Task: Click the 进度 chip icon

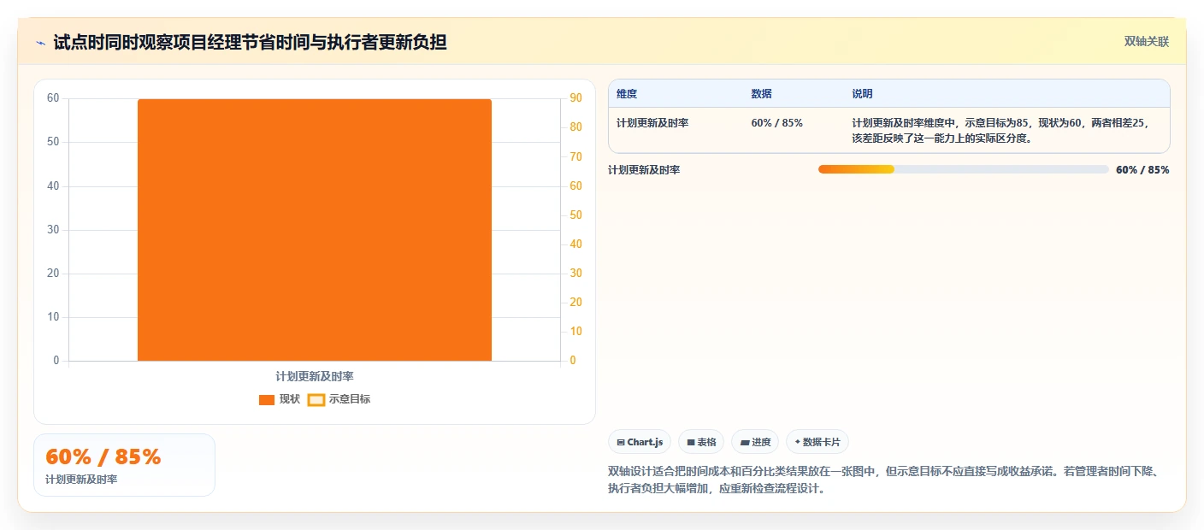Action: tap(744, 443)
